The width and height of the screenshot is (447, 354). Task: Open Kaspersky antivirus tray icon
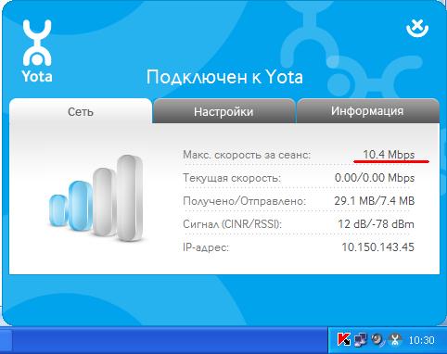click(x=344, y=339)
